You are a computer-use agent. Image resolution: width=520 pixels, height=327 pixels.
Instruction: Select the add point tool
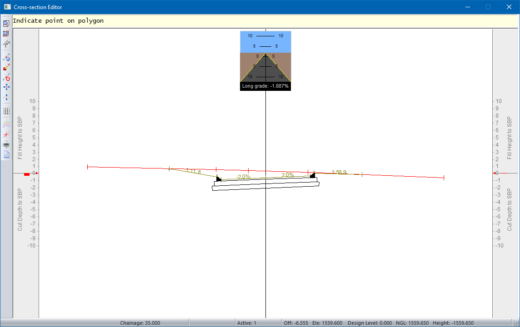[6, 58]
